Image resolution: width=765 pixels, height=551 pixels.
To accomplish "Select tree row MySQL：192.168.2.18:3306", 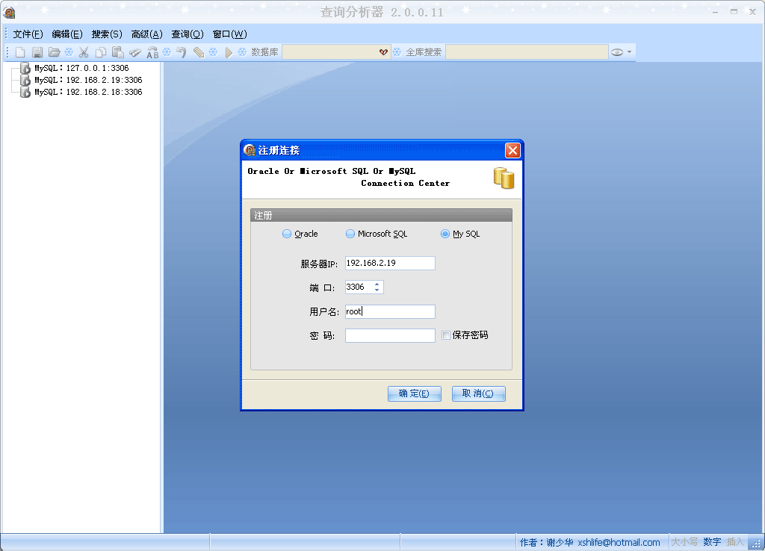I will pos(88,92).
